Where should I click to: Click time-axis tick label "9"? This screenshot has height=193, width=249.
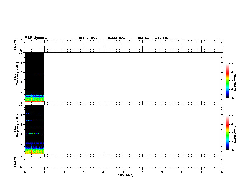click(201, 172)
